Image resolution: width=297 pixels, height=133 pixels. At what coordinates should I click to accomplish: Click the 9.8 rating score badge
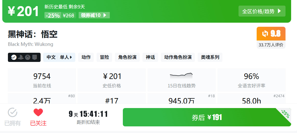tap(271, 34)
